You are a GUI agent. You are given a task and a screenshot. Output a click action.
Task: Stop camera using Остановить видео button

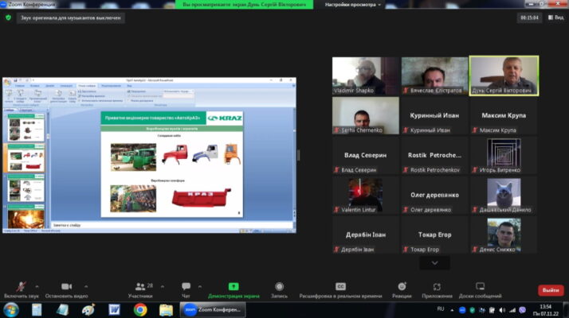tap(66, 290)
